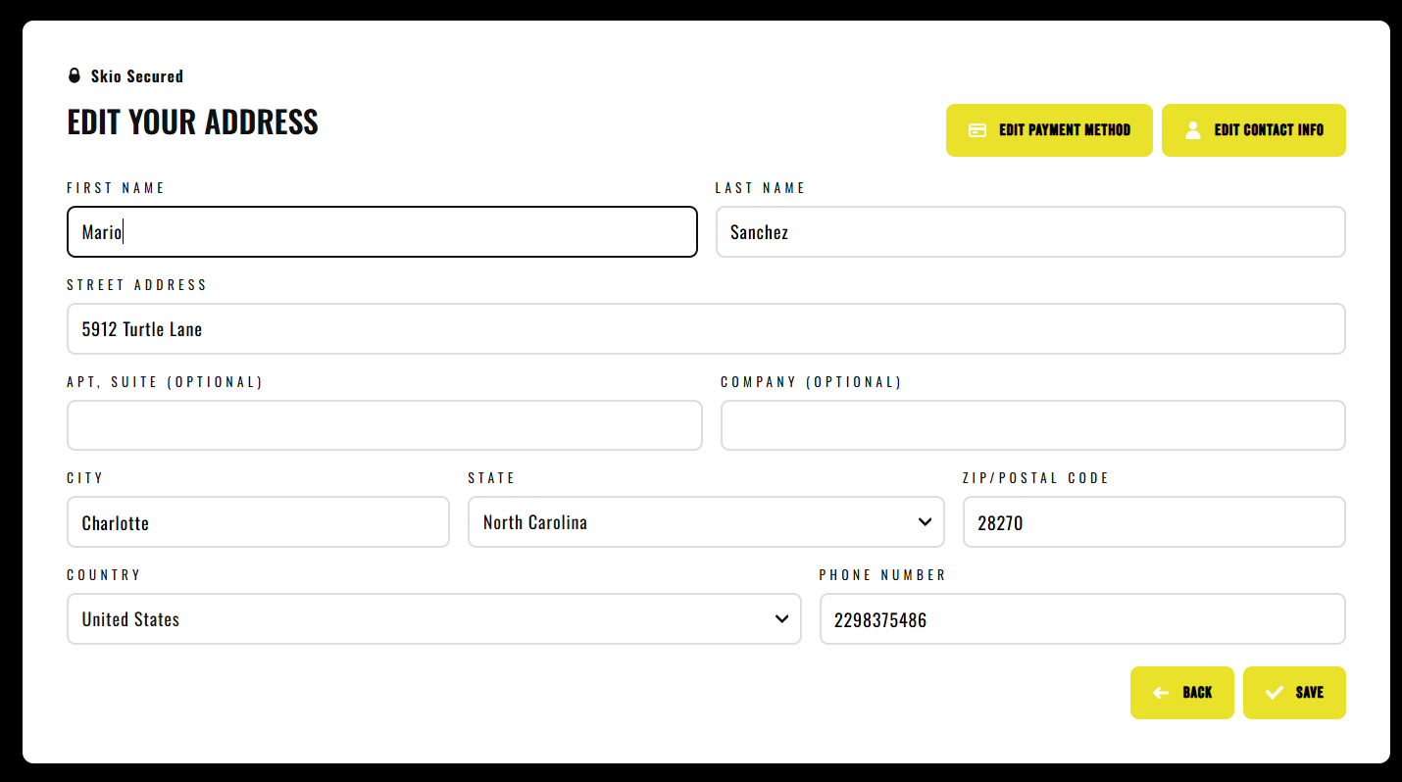Click the Last Name field with Sanchez
This screenshot has width=1402, height=782.
1029,232
